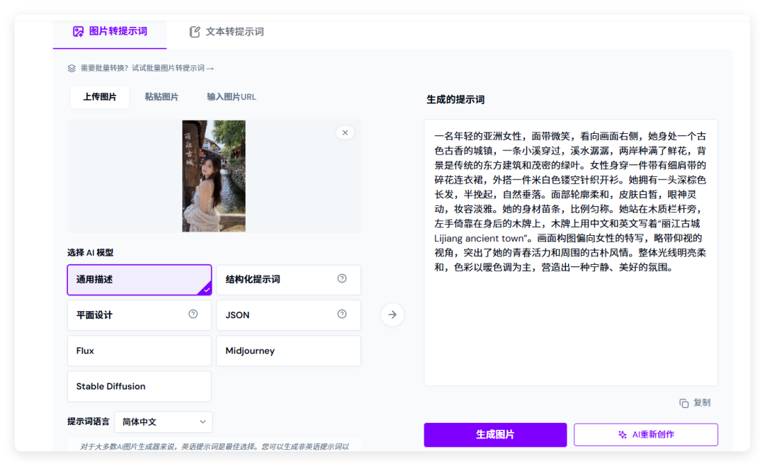Click the 生成图片 button
765x466 pixels.
click(x=495, y=435)
